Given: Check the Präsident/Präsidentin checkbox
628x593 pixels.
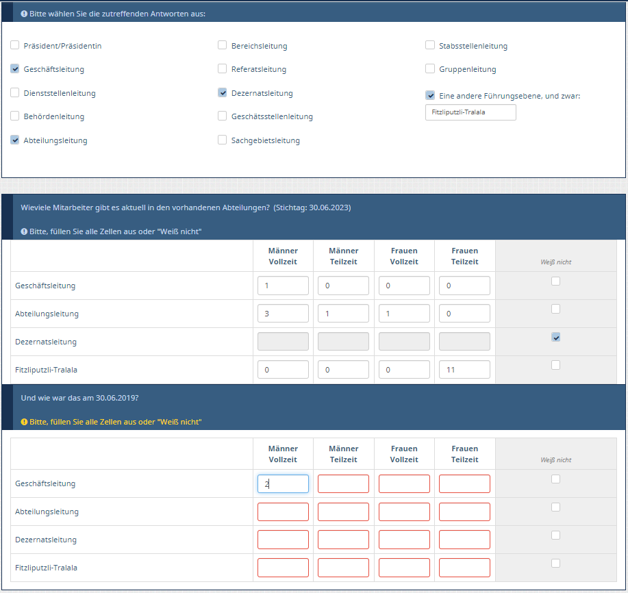Looking at the screenshot, I should [x=15, y=45].
